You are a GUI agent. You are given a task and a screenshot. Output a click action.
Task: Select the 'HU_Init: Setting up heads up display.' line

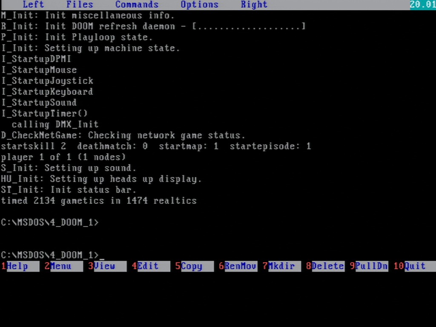(101, 178)
